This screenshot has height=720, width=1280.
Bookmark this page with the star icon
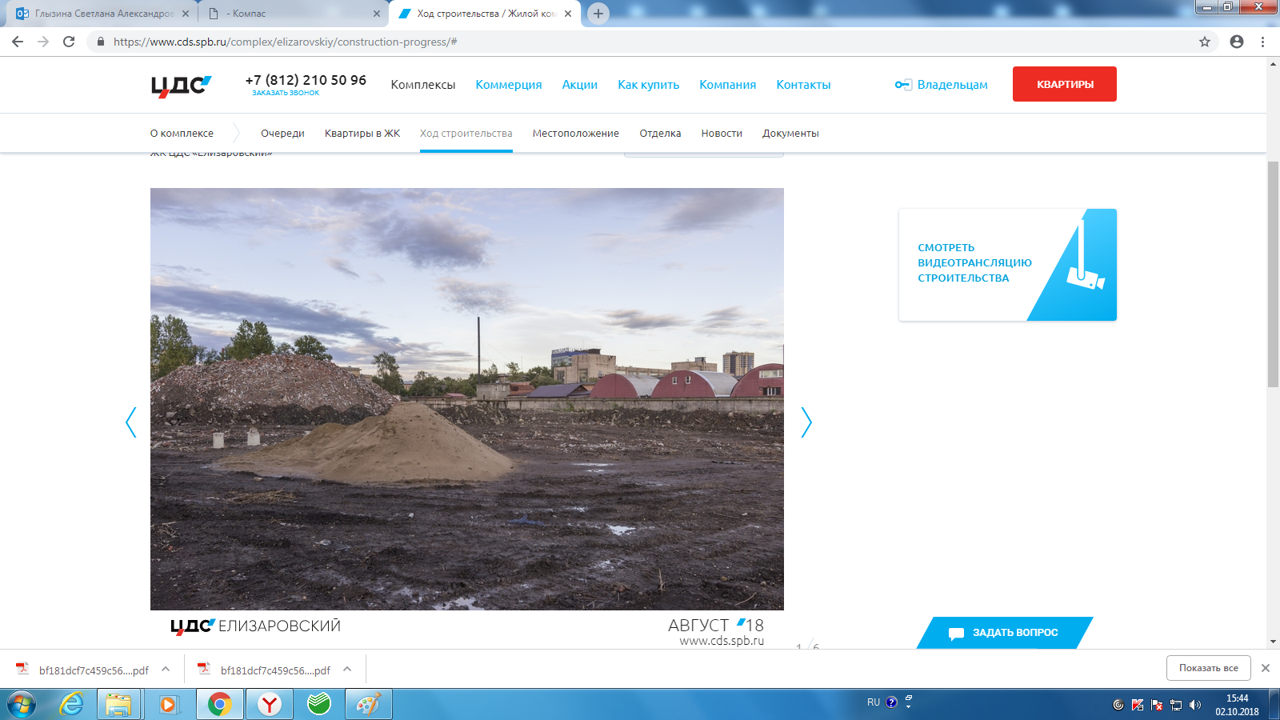pyautogui.click(x=1205, y=42)
